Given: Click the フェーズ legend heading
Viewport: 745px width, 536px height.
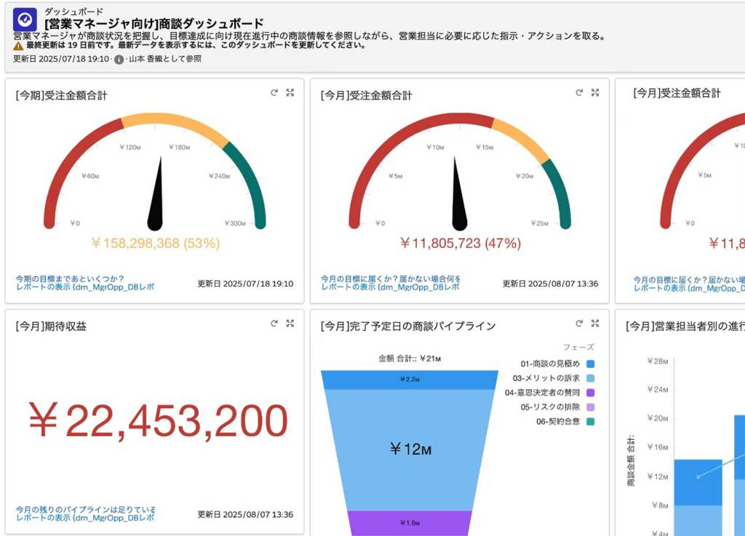Looking at the screenshot, I should coord(578,347).
